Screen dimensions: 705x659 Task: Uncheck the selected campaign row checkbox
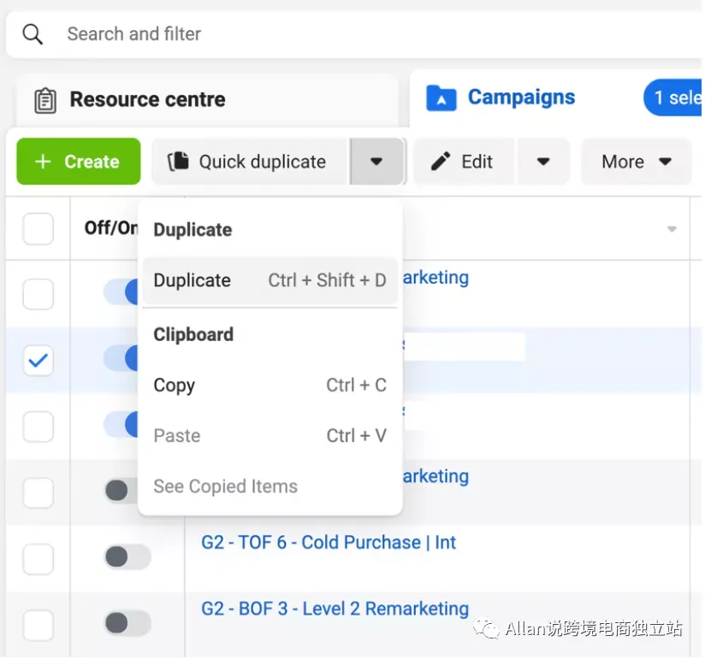(38, 361)
